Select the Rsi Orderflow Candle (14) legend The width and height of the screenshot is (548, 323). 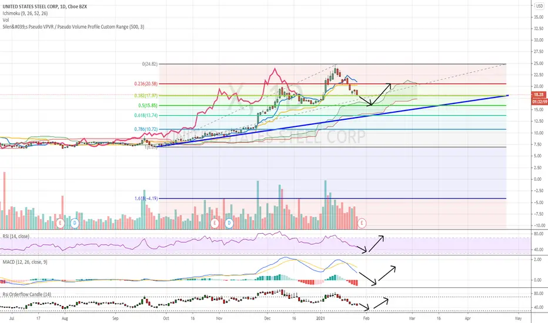click(27, 294)
